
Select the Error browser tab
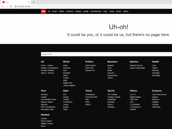(16, 2)
